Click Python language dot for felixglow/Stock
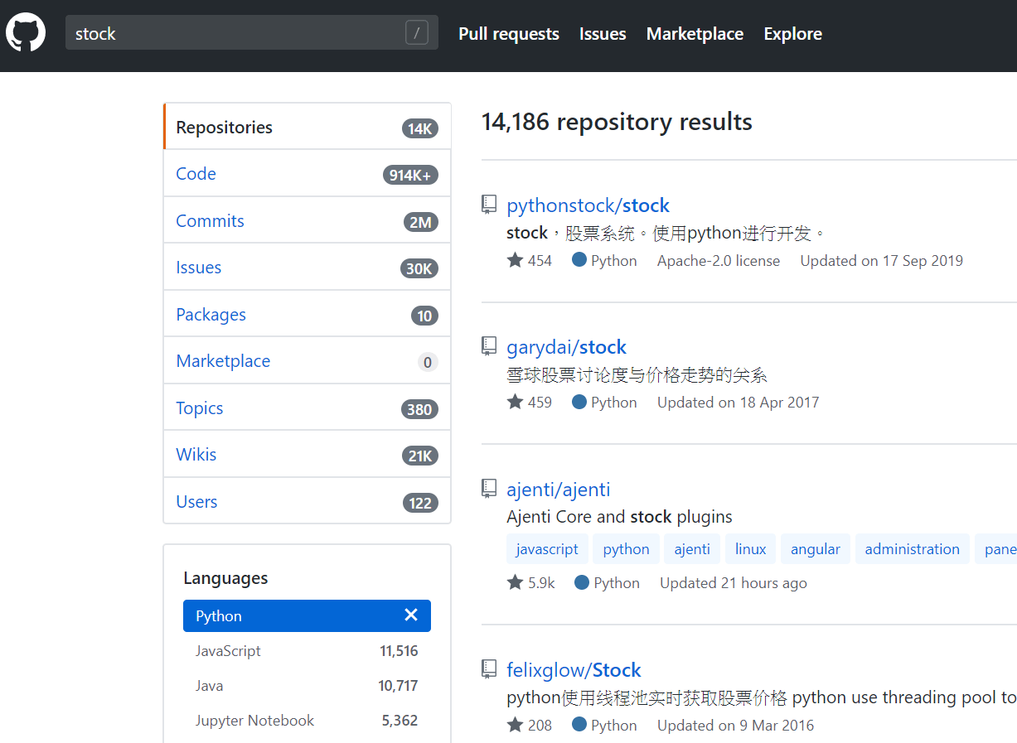 579,725
